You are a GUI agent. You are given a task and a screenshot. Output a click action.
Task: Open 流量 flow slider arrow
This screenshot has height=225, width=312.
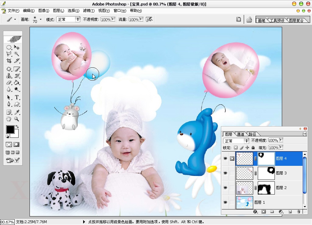pos(141,19)
